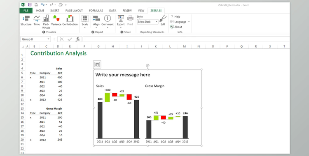Click the About button

point(176,27)
